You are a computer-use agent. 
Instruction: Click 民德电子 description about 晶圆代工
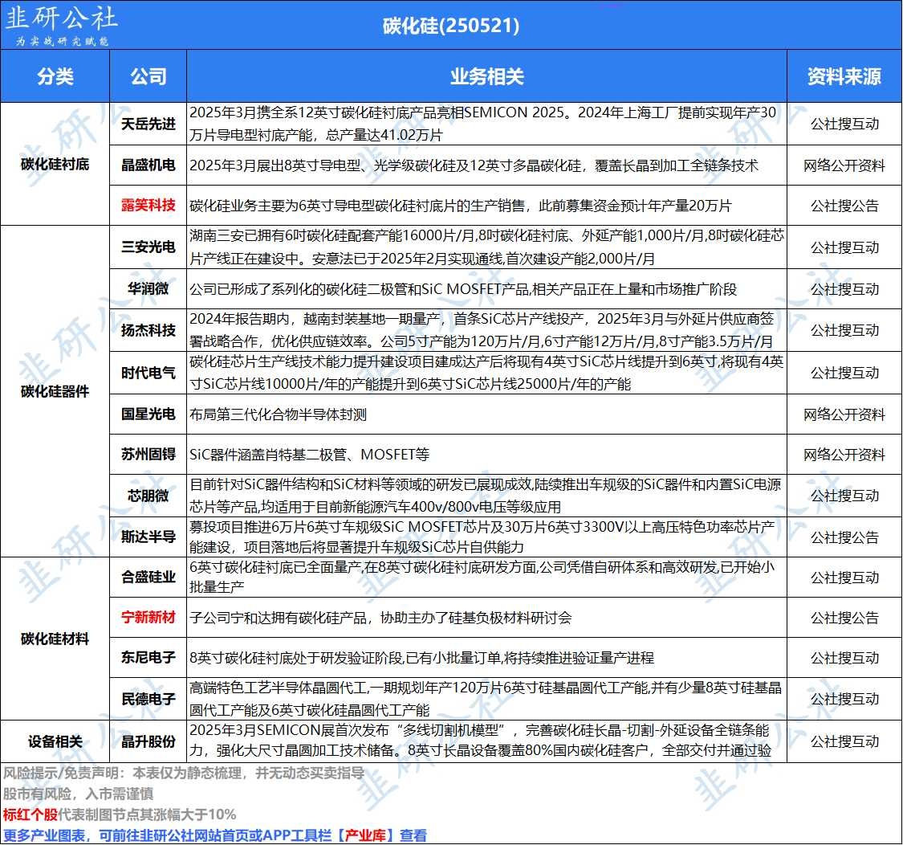coord(486,699)
